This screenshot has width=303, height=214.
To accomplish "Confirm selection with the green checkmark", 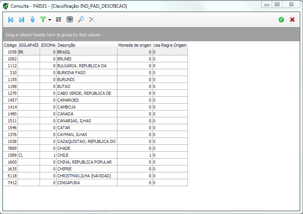I will 281,19.
